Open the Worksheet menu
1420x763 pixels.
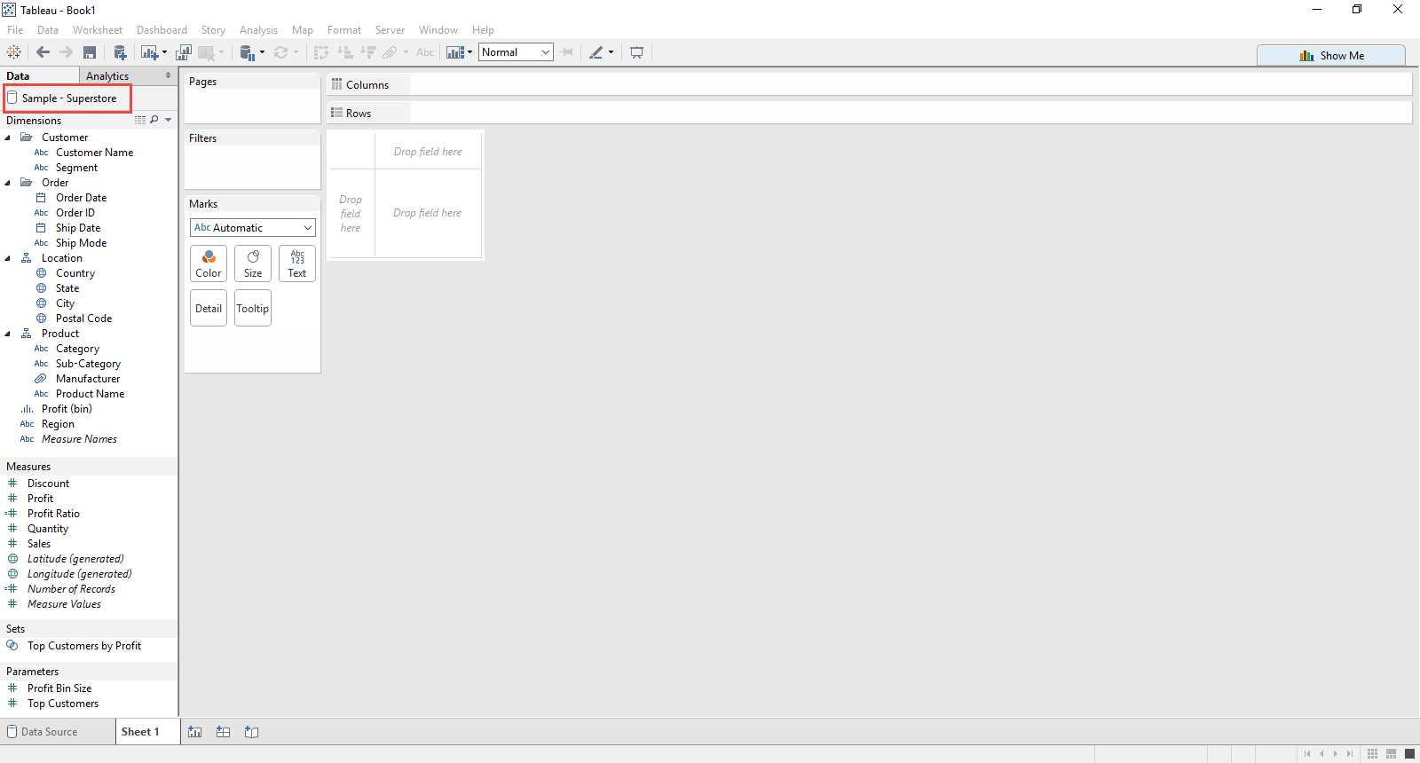(98, 30)
